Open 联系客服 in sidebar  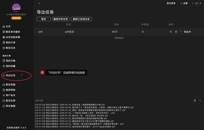[x=9, y=84]
